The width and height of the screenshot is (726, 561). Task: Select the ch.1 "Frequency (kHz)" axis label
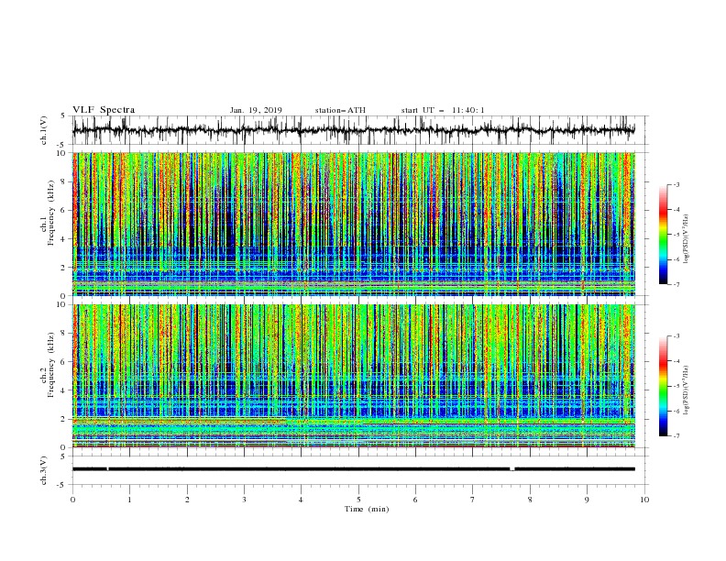click(51, 214)
